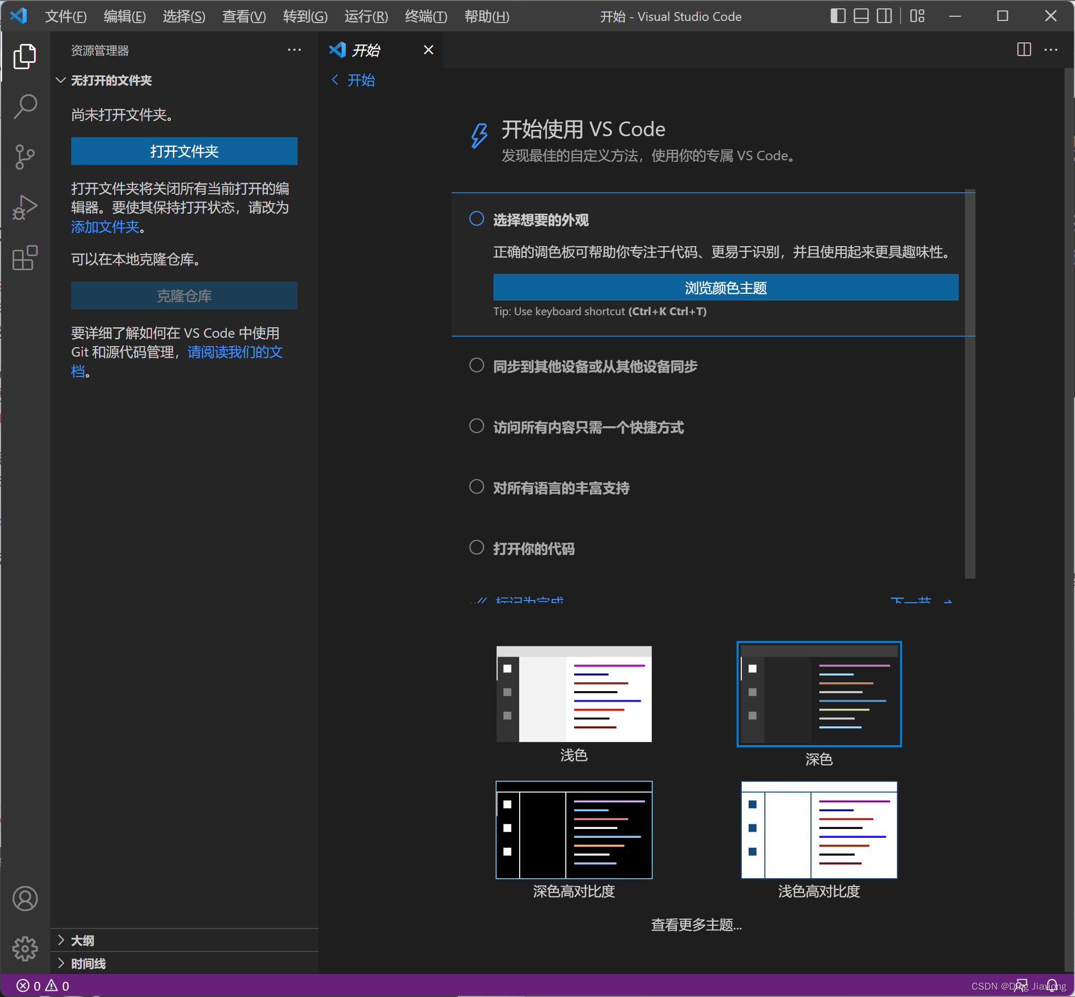The width and height of the screenshot is (1075, 997).
Task: Open the 帮助(H) menu
Action: (487, 16)
